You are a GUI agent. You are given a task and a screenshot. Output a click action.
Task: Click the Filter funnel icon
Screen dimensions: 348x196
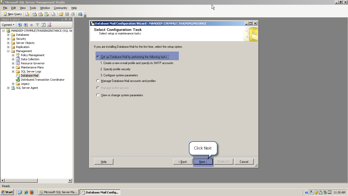click(37, 25)
